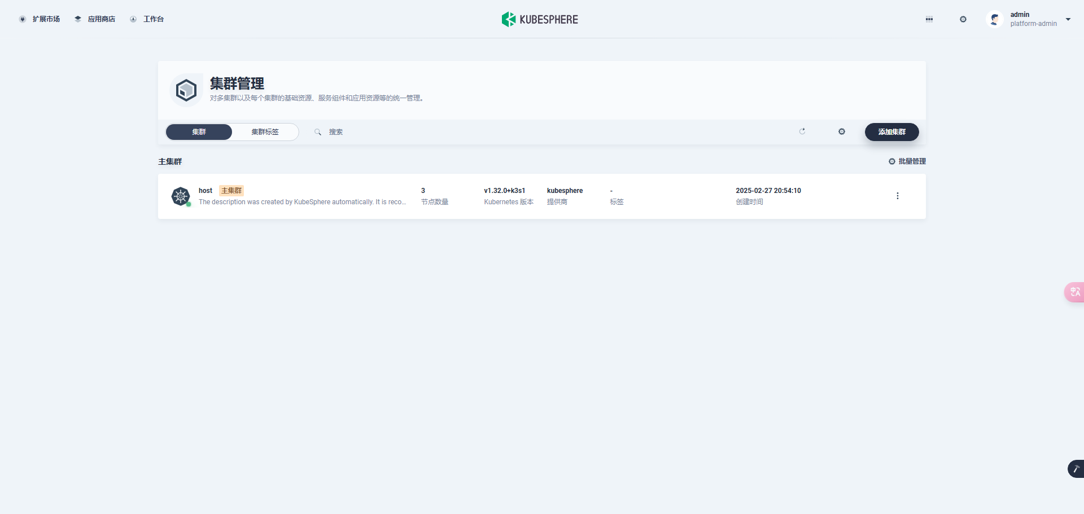Click the KubeSphere logo
1084x514 pixels.
click(x=540, y=19)
